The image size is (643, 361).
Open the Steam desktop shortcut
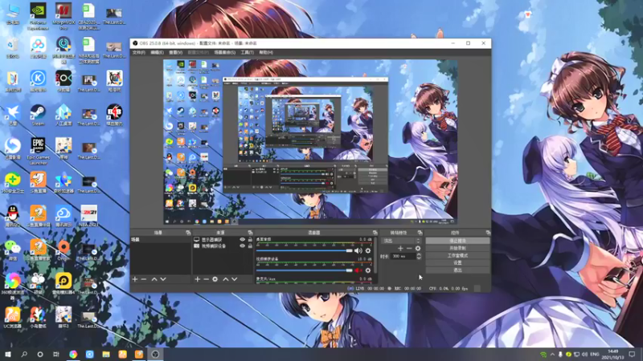point(38,115)
